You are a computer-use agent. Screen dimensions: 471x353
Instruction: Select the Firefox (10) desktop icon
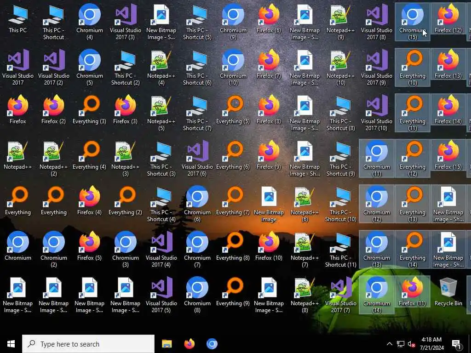(x=269, y=246)
